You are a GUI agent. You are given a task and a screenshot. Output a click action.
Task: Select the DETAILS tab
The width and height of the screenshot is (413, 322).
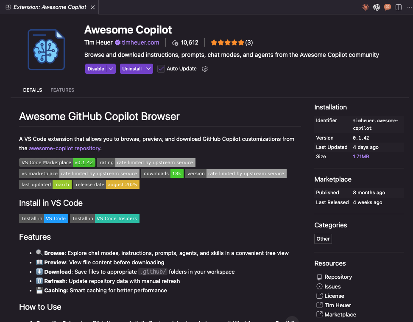pyautogui.click(x=33, y=90)
